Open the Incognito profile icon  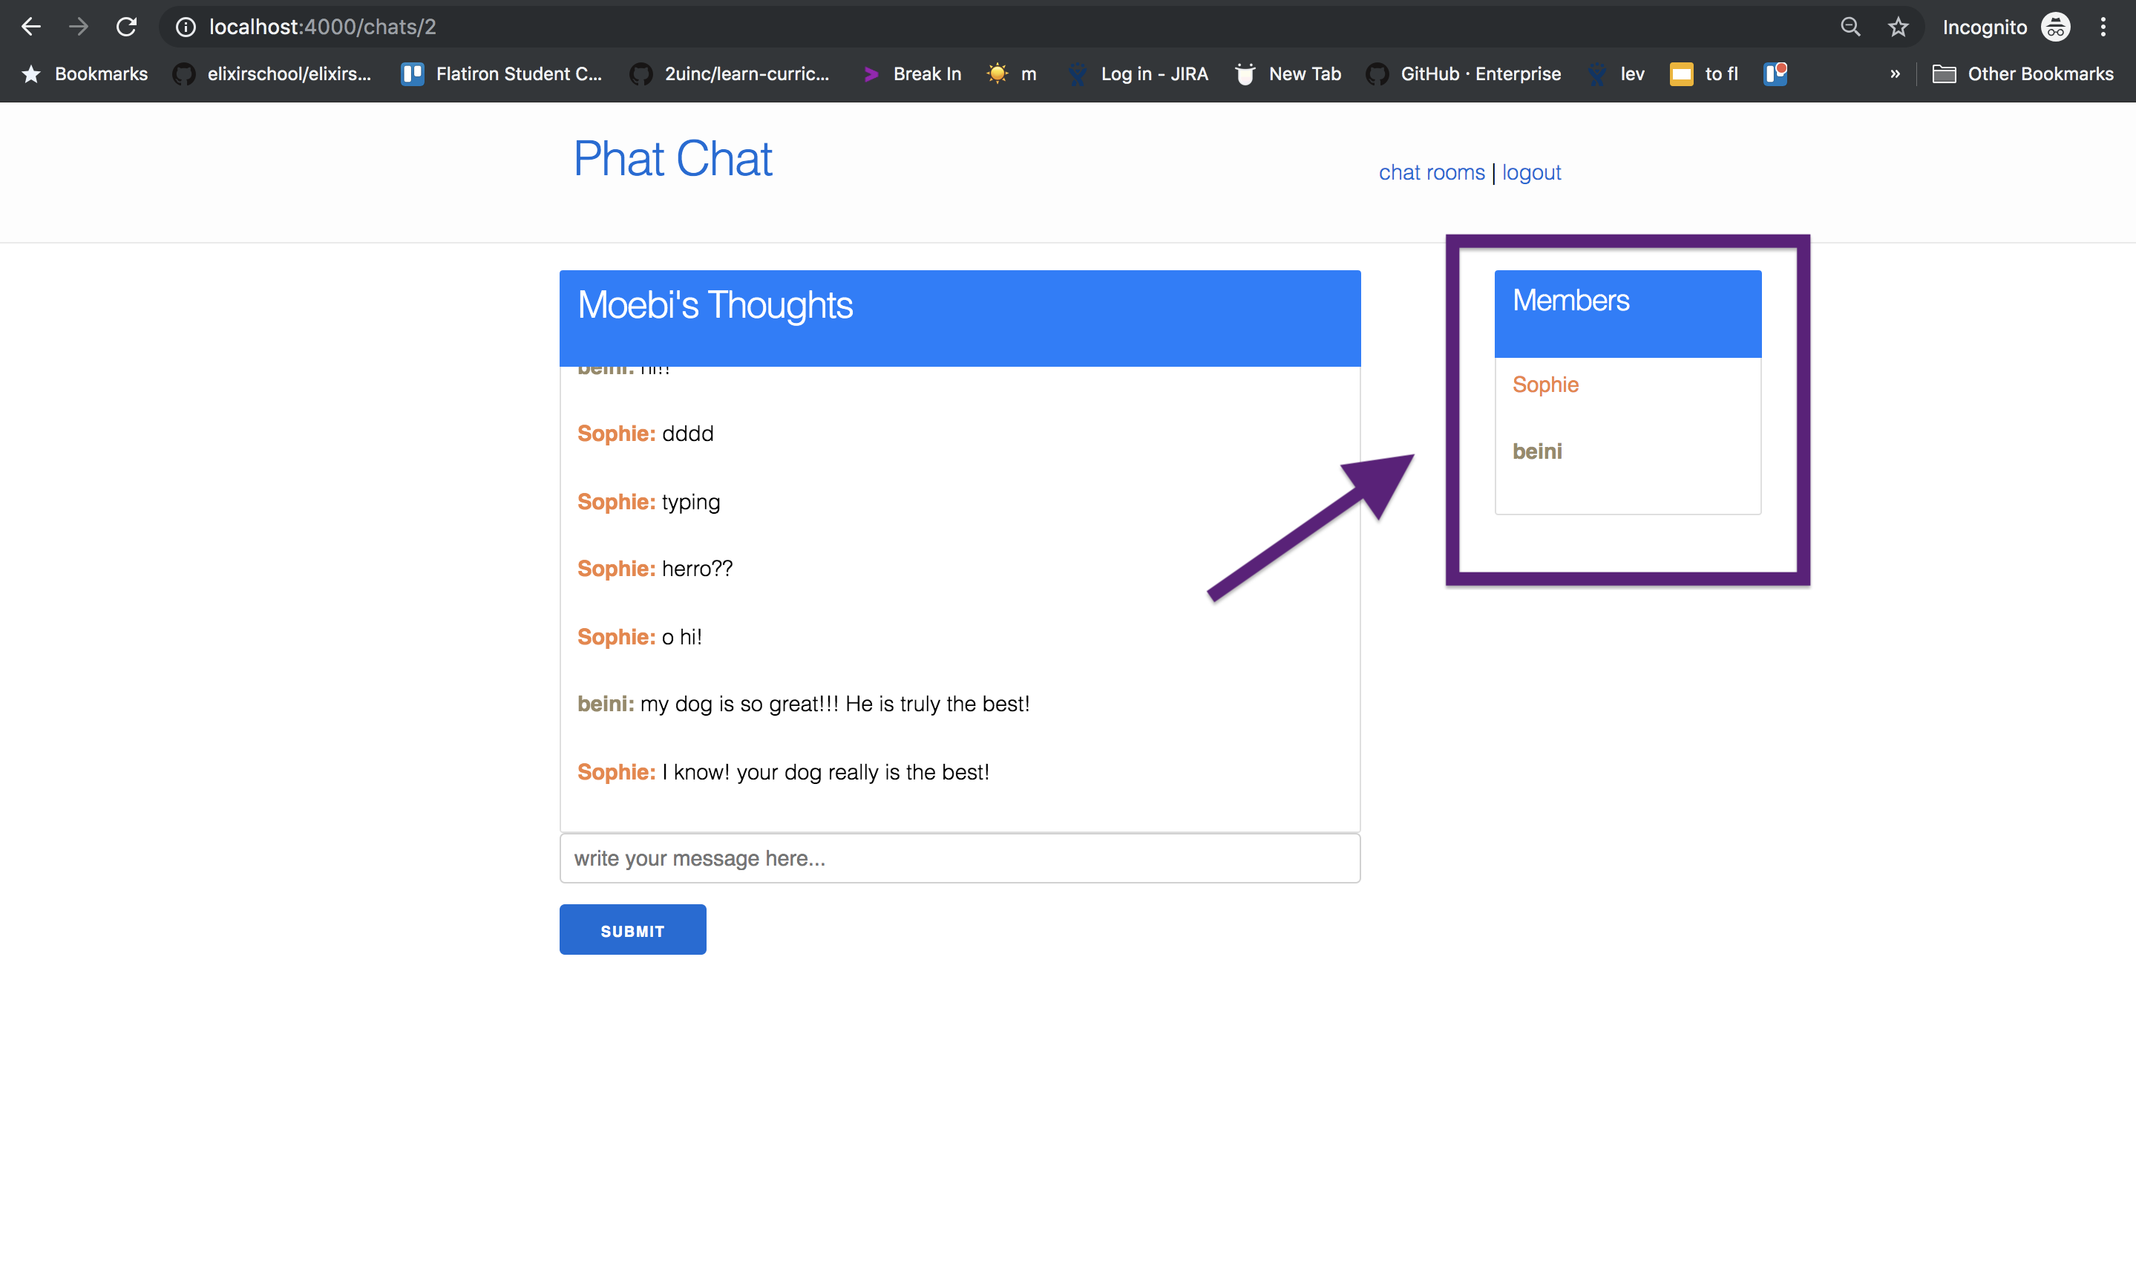pos(2054,27)
